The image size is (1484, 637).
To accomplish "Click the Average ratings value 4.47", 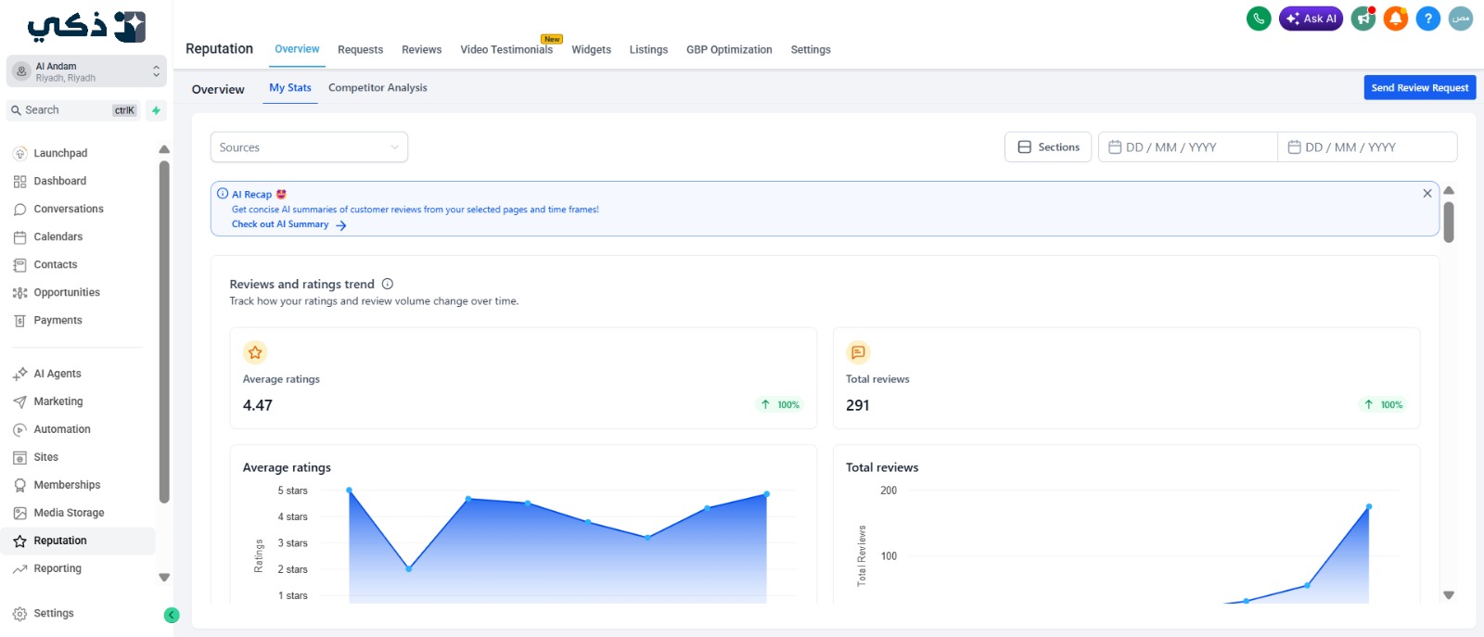I will pos(258,405).
